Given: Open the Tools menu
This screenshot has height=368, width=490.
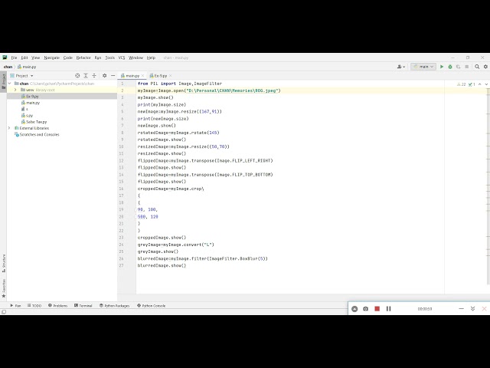Looking at the screenshot, I should pos(109,58).
